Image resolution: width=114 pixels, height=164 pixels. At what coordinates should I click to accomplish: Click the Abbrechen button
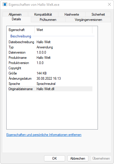click(x=78, y=158)
